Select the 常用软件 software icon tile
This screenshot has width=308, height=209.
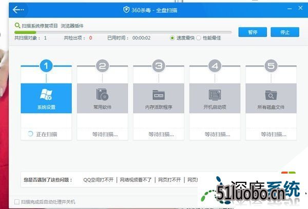102,98
